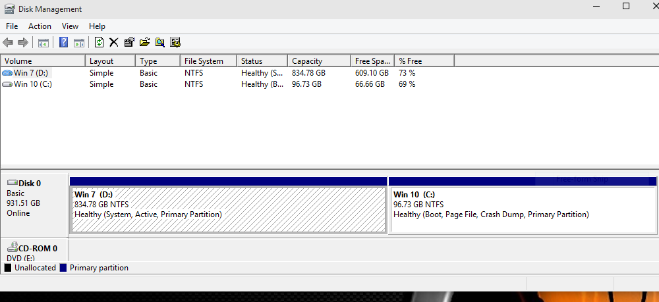Click the magnifying glass toolbar icon
Viewport: 659px width, 302px height.
pyautogui.click(x=159, y=42)
